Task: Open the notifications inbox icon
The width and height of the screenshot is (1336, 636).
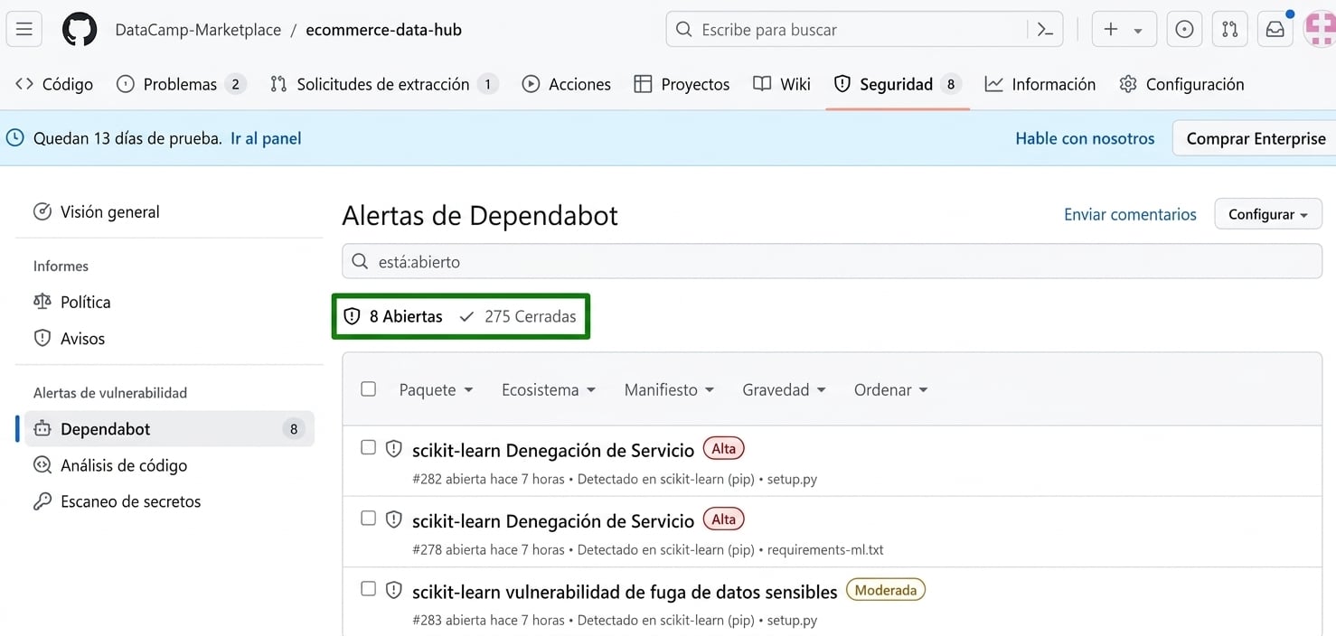Action: (1275, 30)
